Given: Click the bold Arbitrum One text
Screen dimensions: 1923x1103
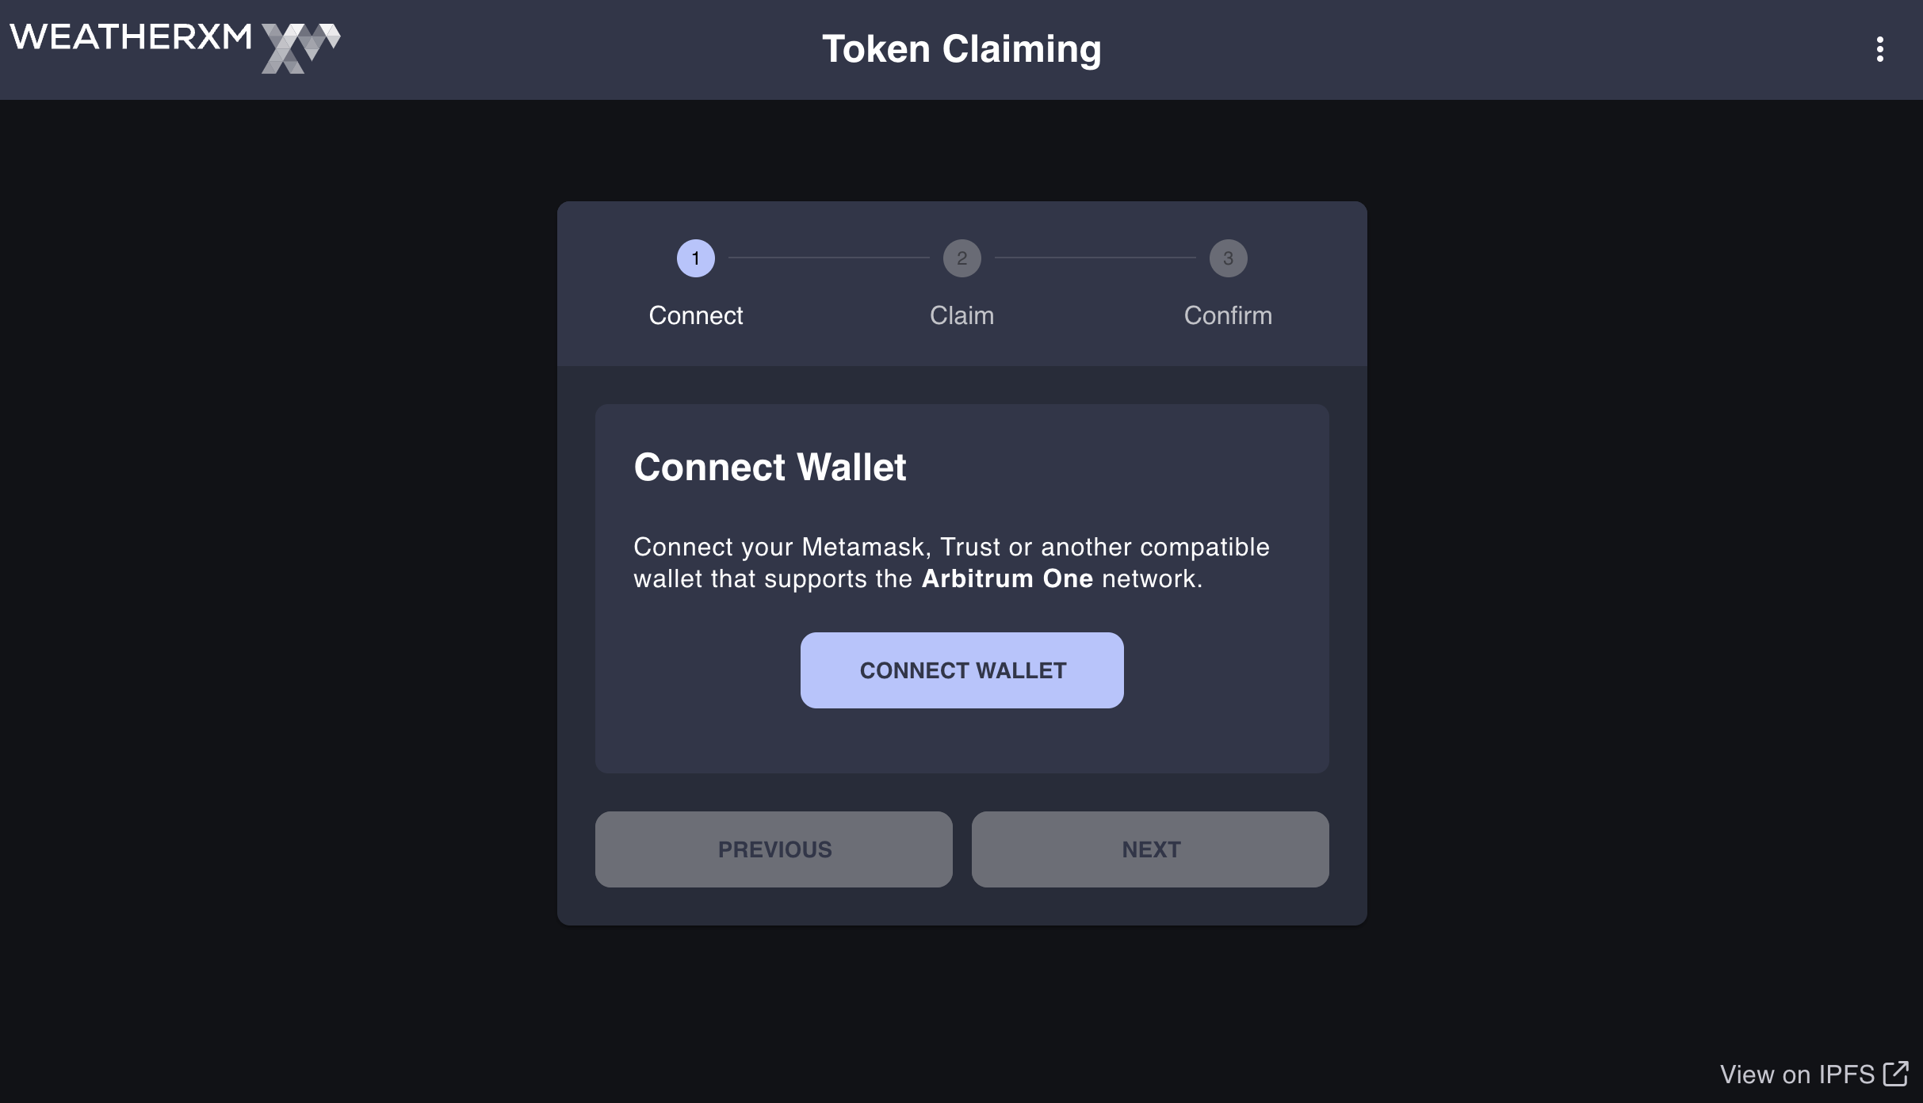Looking at the screenshot, I should click(x=1007, y=579).
